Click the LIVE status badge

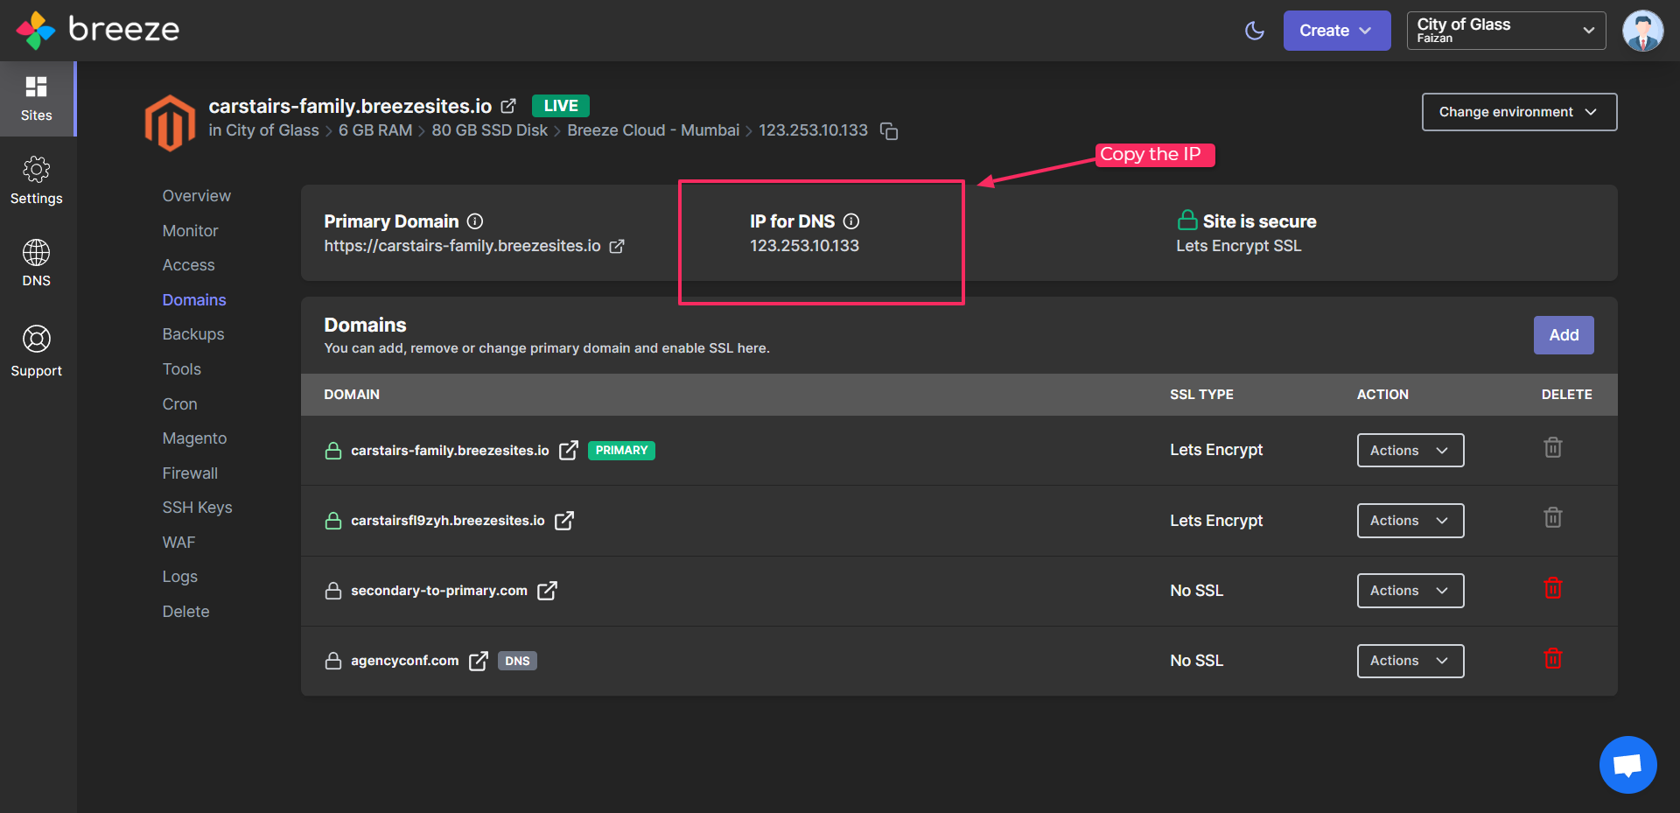(x=561, y=106)
